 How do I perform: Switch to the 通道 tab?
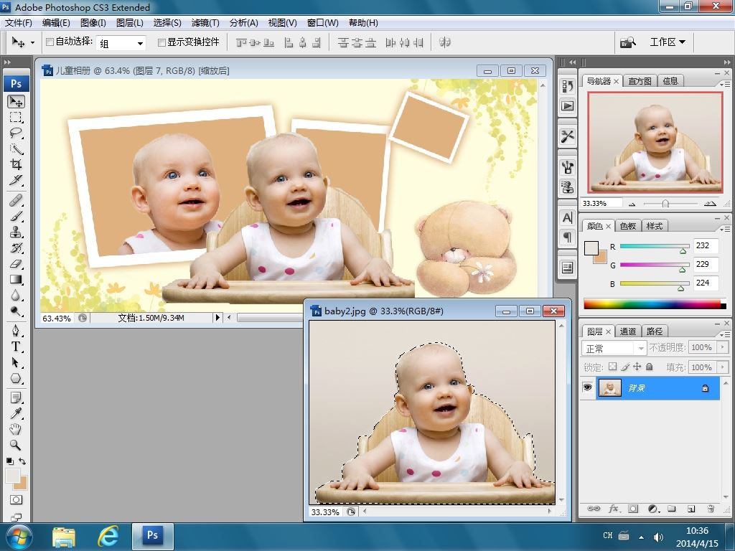[628, 331]
